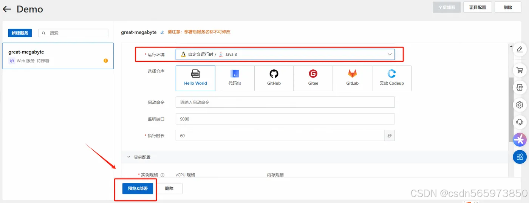Click the 项目配置 button

478,7
